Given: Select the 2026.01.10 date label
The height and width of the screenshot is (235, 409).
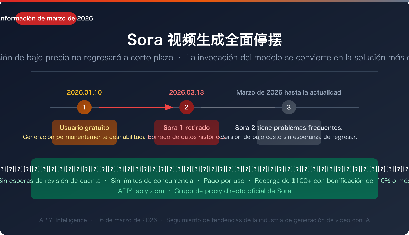Looking at the screenshot, I should [x=84, y=92].
